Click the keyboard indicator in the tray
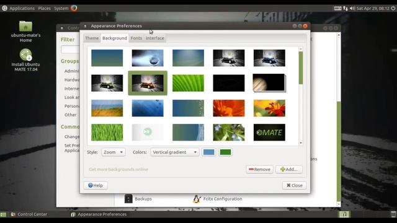 [x=337, y=8]
